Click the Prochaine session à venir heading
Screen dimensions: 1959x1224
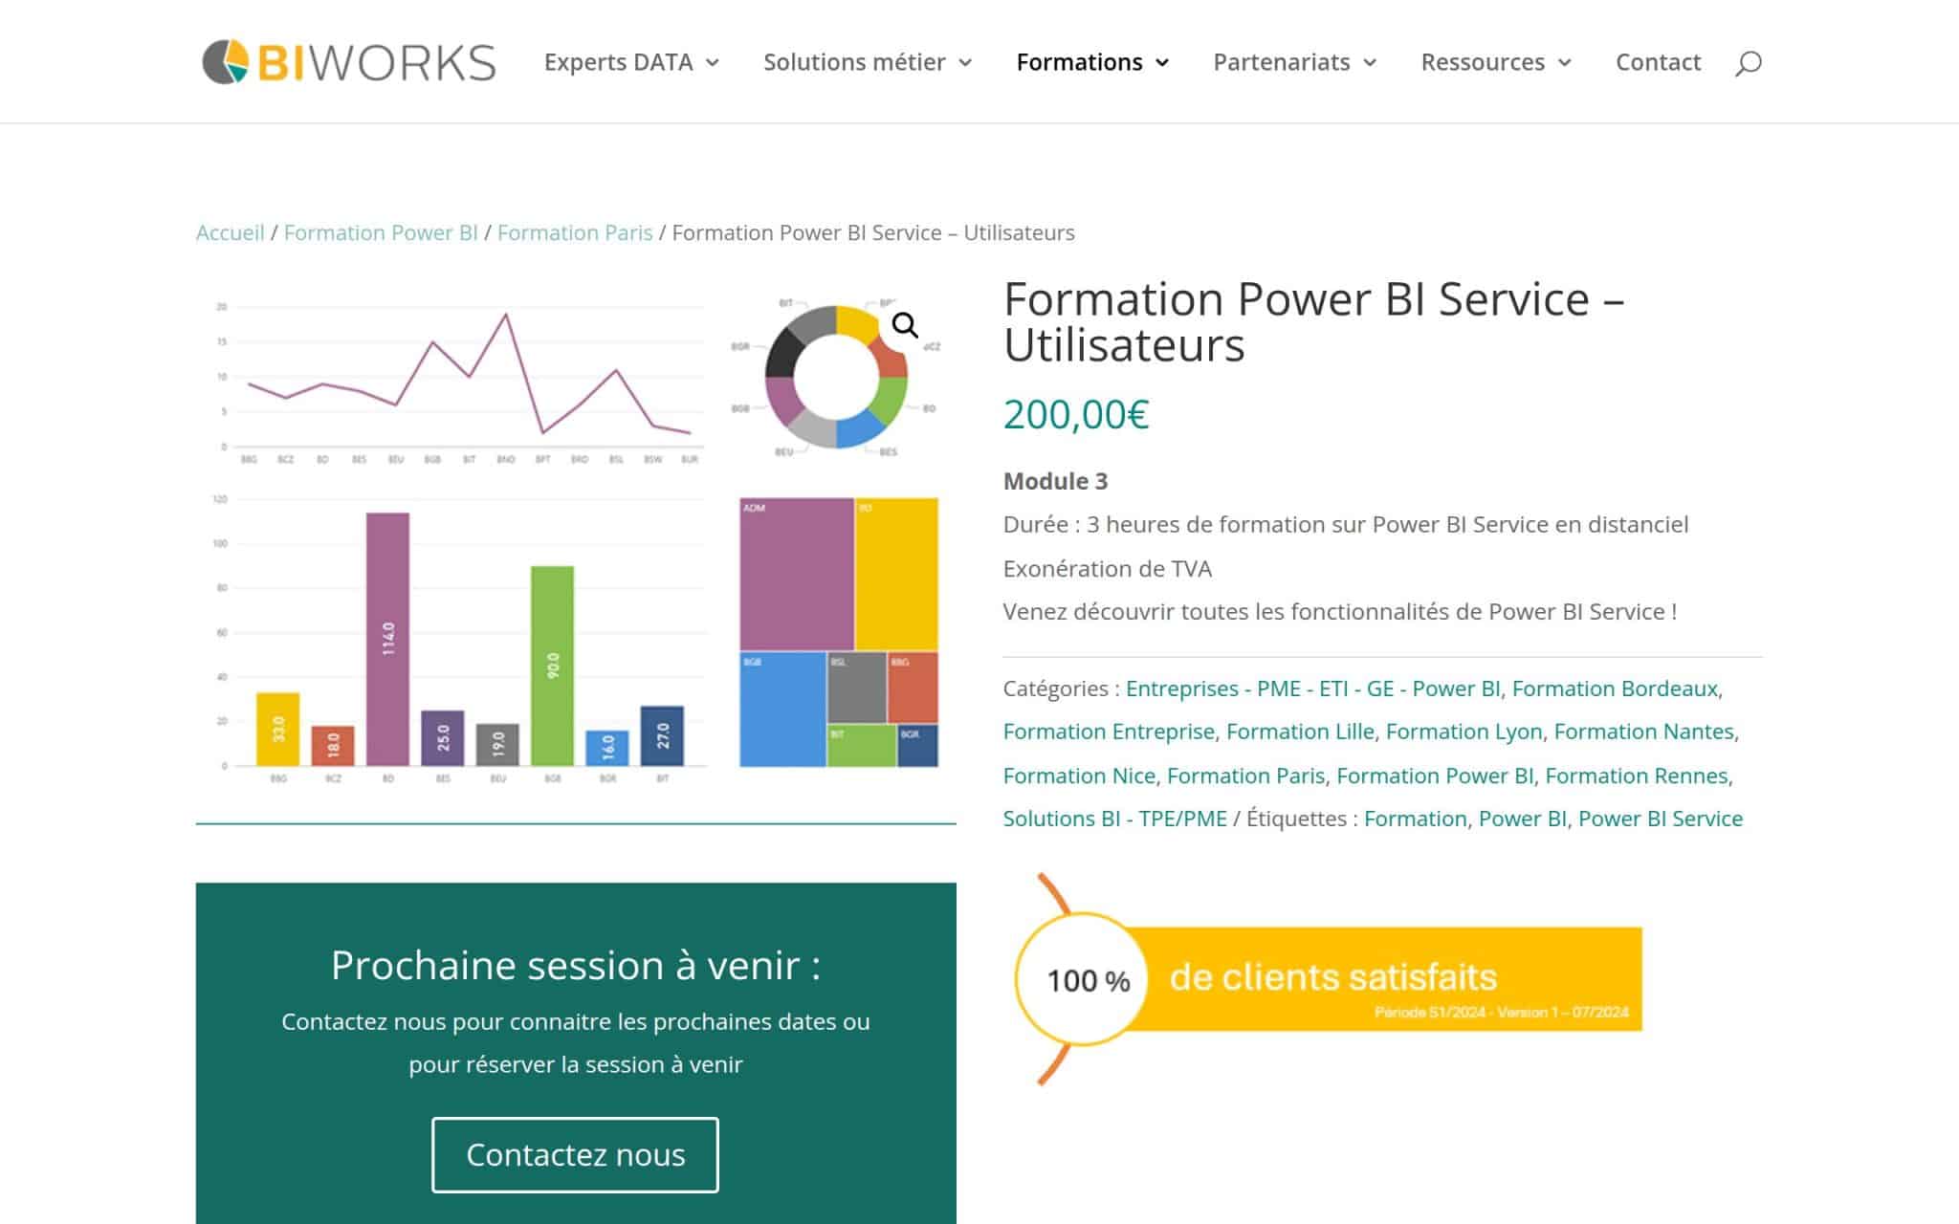pos(576,965)
